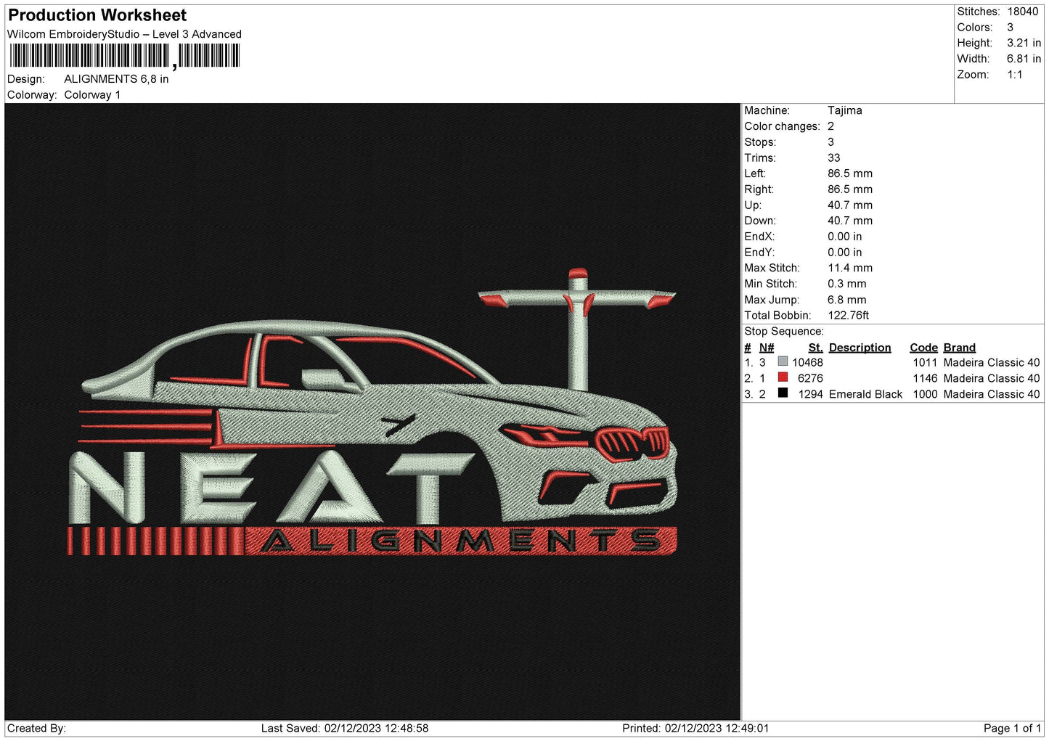Click the 'Brand' column header

point(960,348)
